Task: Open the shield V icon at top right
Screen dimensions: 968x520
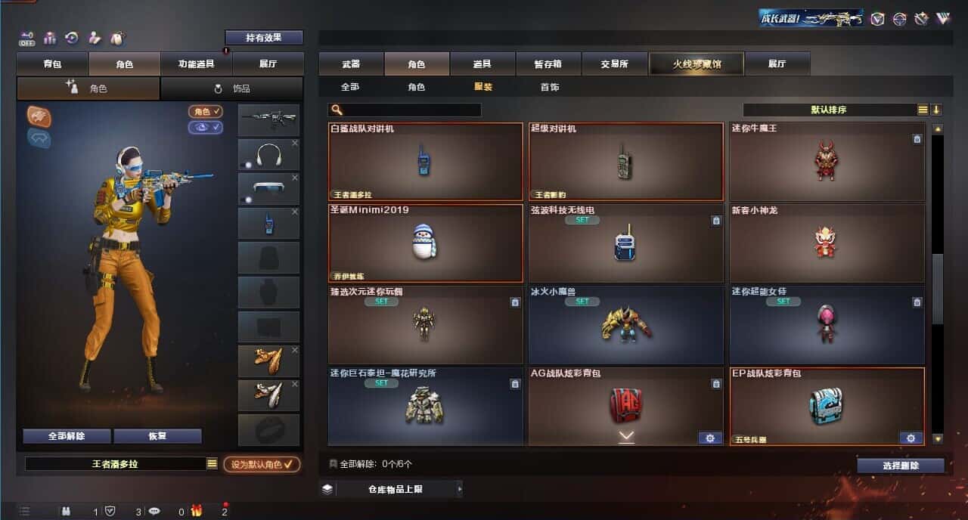Action: click(877, 19)
